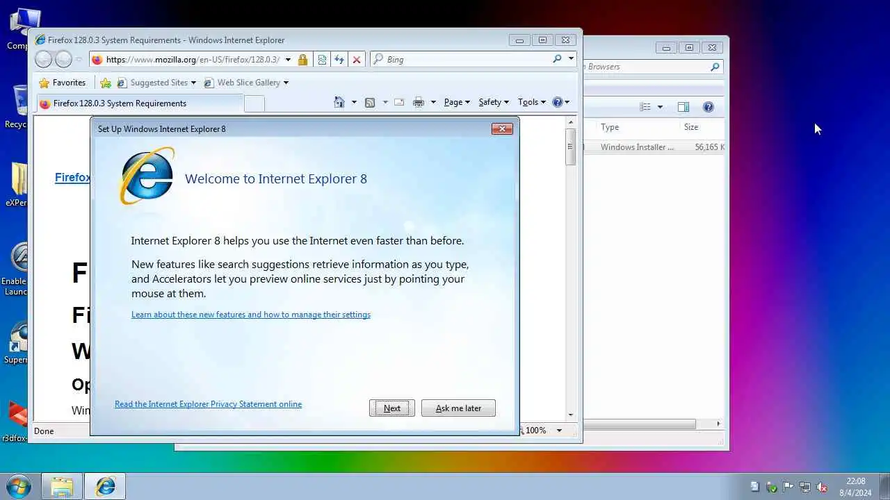This screenshot has height=500, width=890.
Task: Open the IE Help question mark menu
Action: [561, 102]
